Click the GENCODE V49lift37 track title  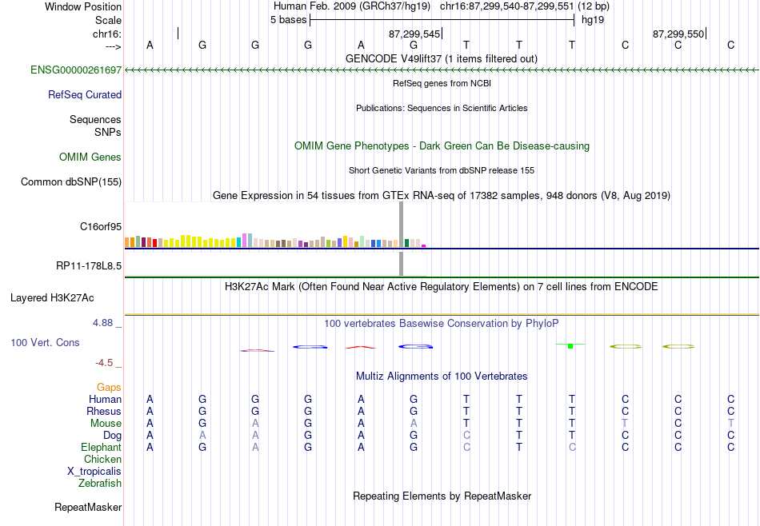pyautogui.click(x=442, y=58)
